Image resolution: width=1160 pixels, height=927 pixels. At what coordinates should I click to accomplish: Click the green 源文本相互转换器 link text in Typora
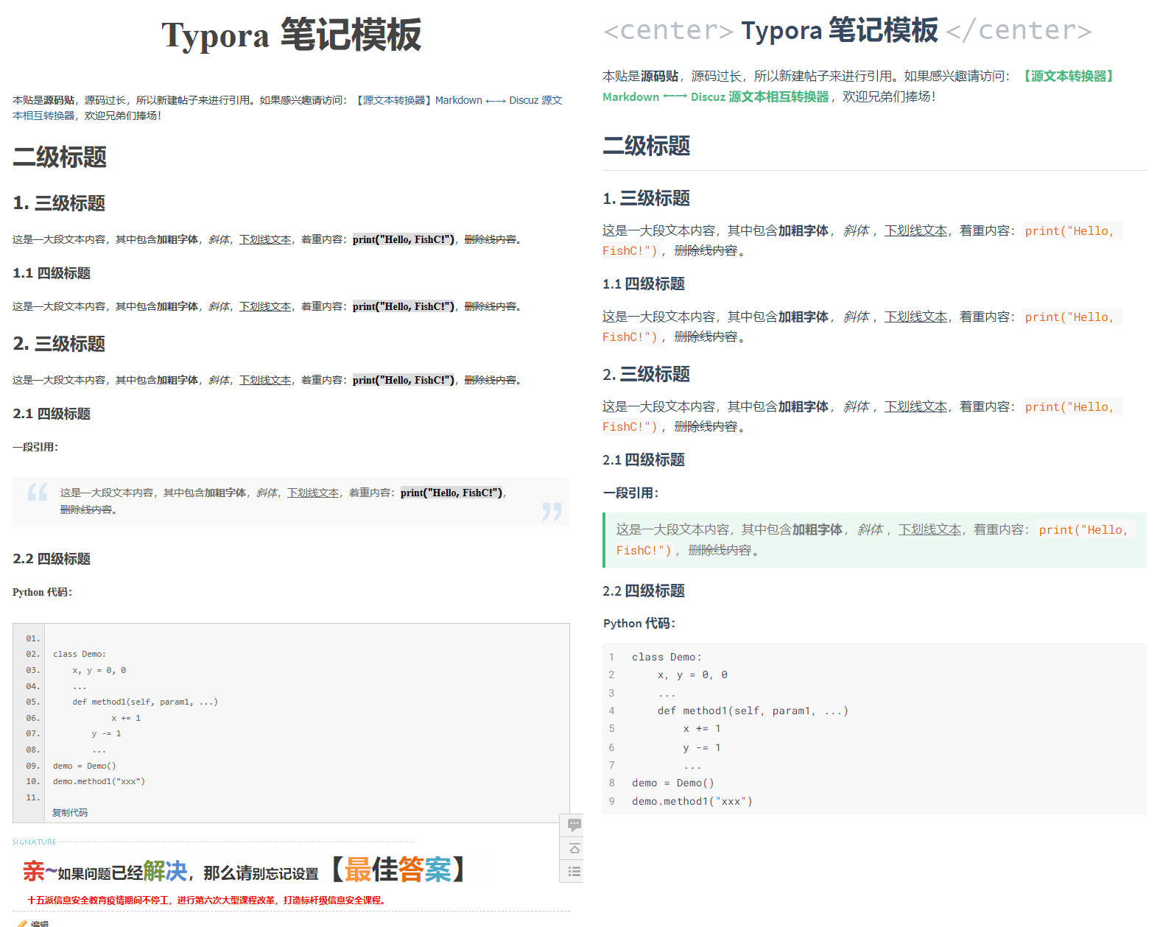pyautogui.click(x=778, y=96)
